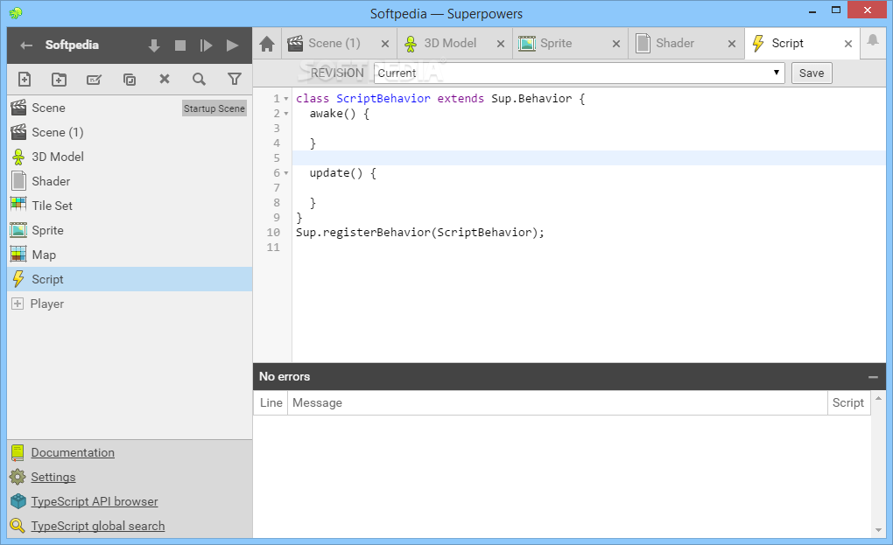This screenshot has width=893, height=545.
Task: Click the publish project download arrow icon
Action: [x=154, y=45]
